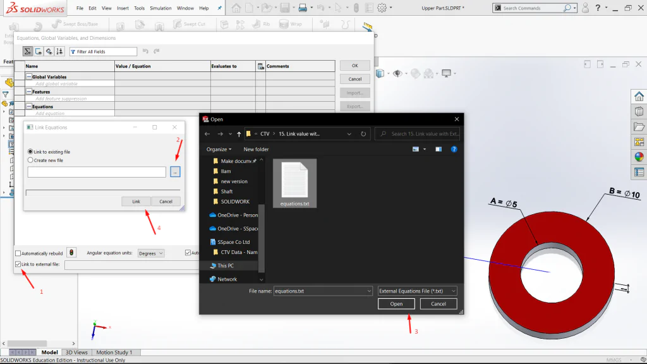Viewport: 647px width, 364px height.
Task: Open External Equations File type dropdown
Action: 417,291
